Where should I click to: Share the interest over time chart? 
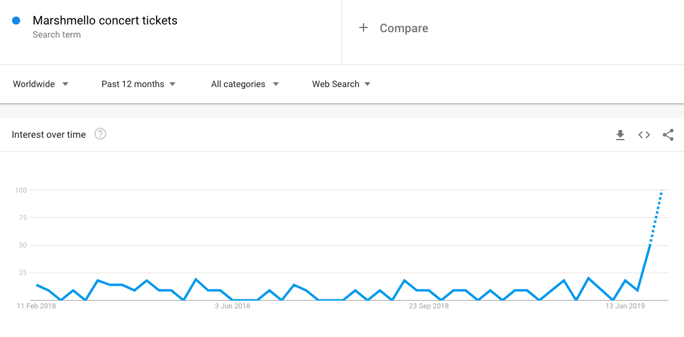point(668,135)
